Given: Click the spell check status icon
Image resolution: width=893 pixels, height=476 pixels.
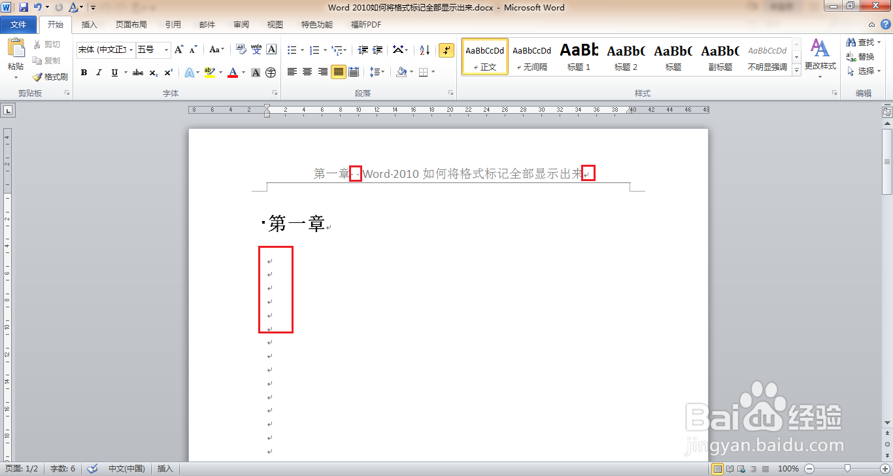Looking at the screenshot, I should (92, 469).
